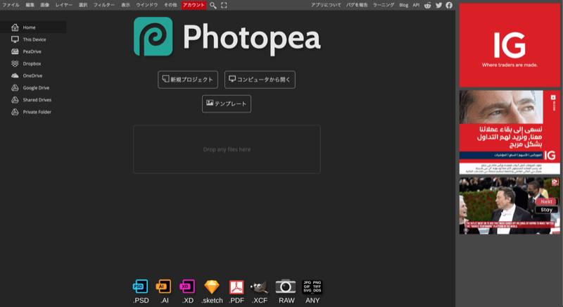Open the search magnifier icon
The width and height of the screenshot is (563, 307).
pyautogui.click(x=213, y=6)
